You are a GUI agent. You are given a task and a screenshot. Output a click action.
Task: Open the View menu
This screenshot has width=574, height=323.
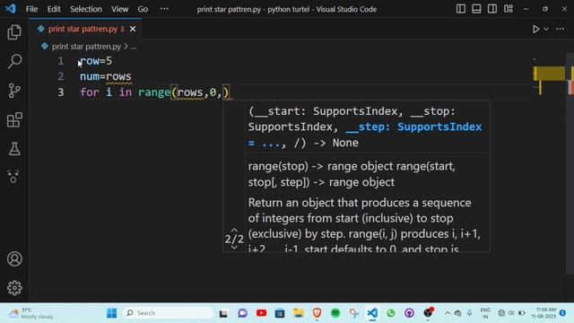tap(119, 9)
